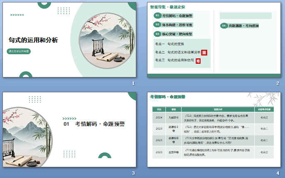Click red difficulty badge beside 考点二
The image size is (285, 178).
pyautogui.click(x=204, y=53)
